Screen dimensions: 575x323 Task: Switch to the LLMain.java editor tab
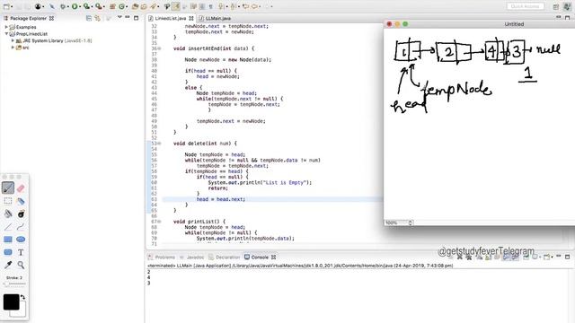[x=217, y=18]
